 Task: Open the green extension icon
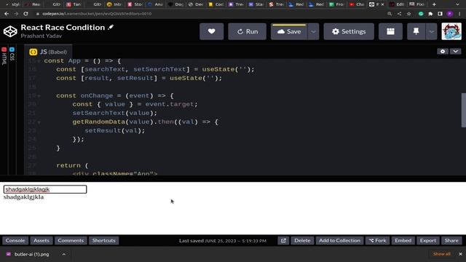[x=421, y=14]
